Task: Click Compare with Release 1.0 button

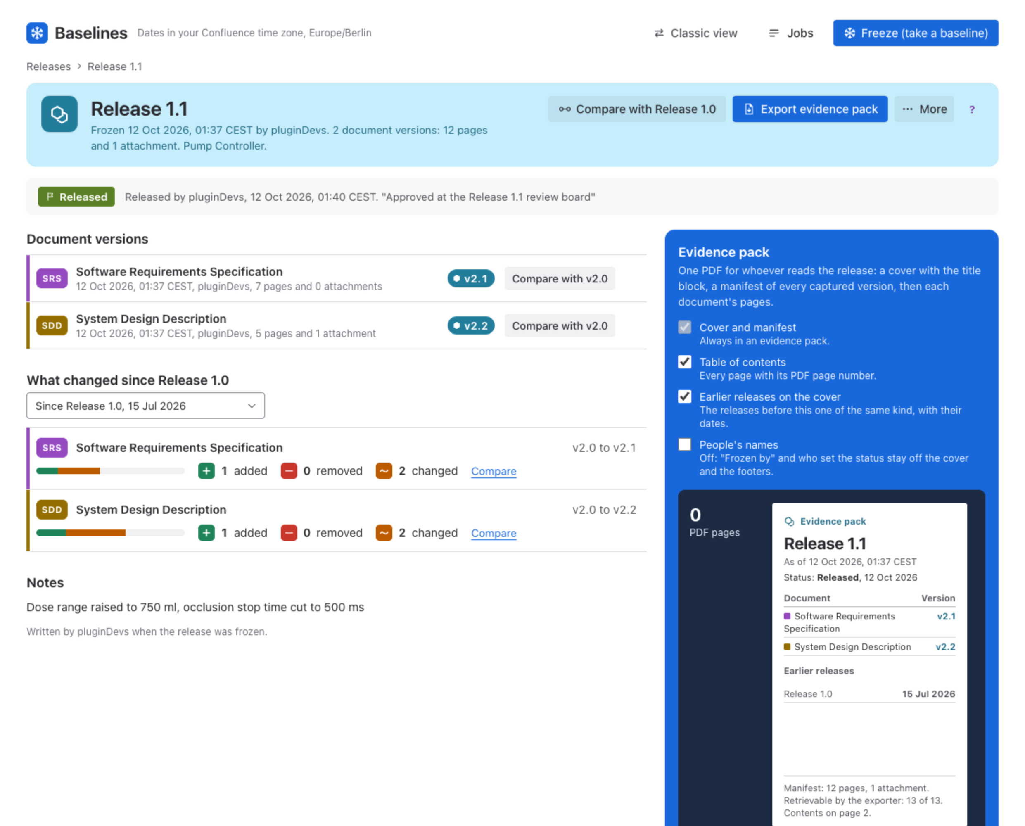Action: click(637, 109)
